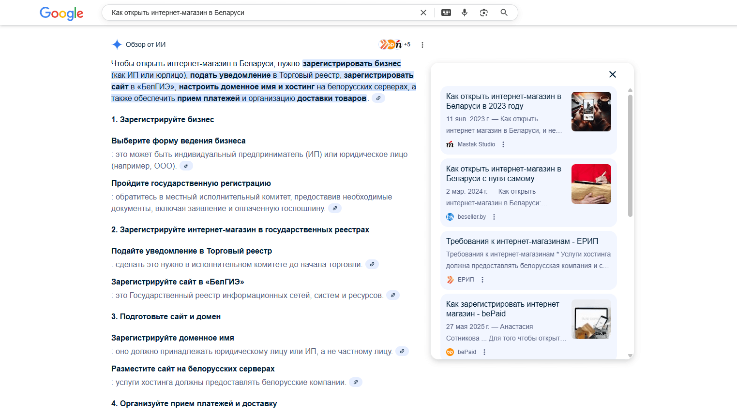Open search by image (Lens)
This screenshot has height=412, width=737.
click(x=484, y=13)
